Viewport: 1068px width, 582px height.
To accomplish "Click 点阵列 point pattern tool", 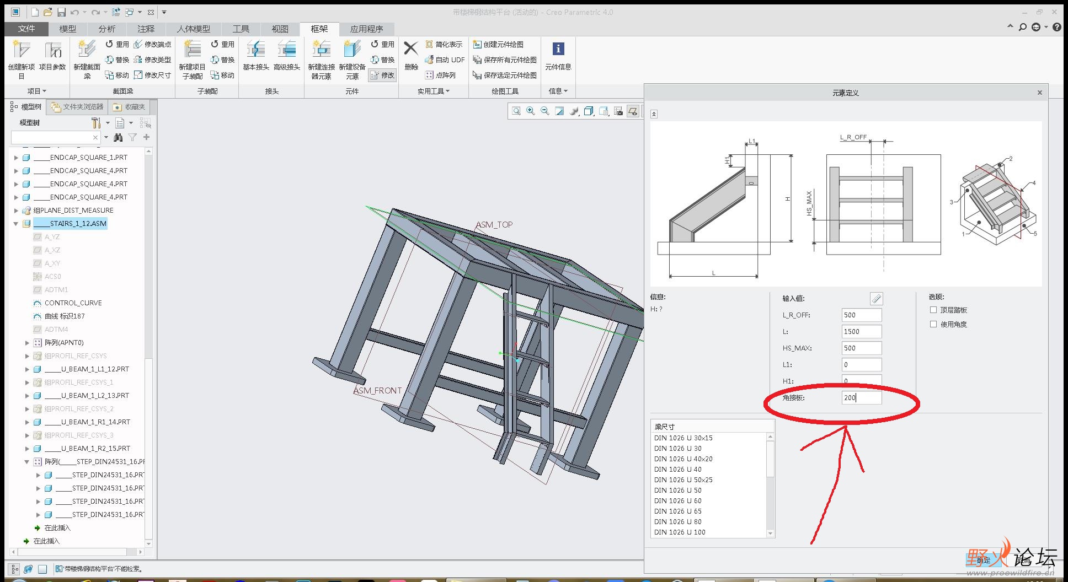I will click(440, 75).
